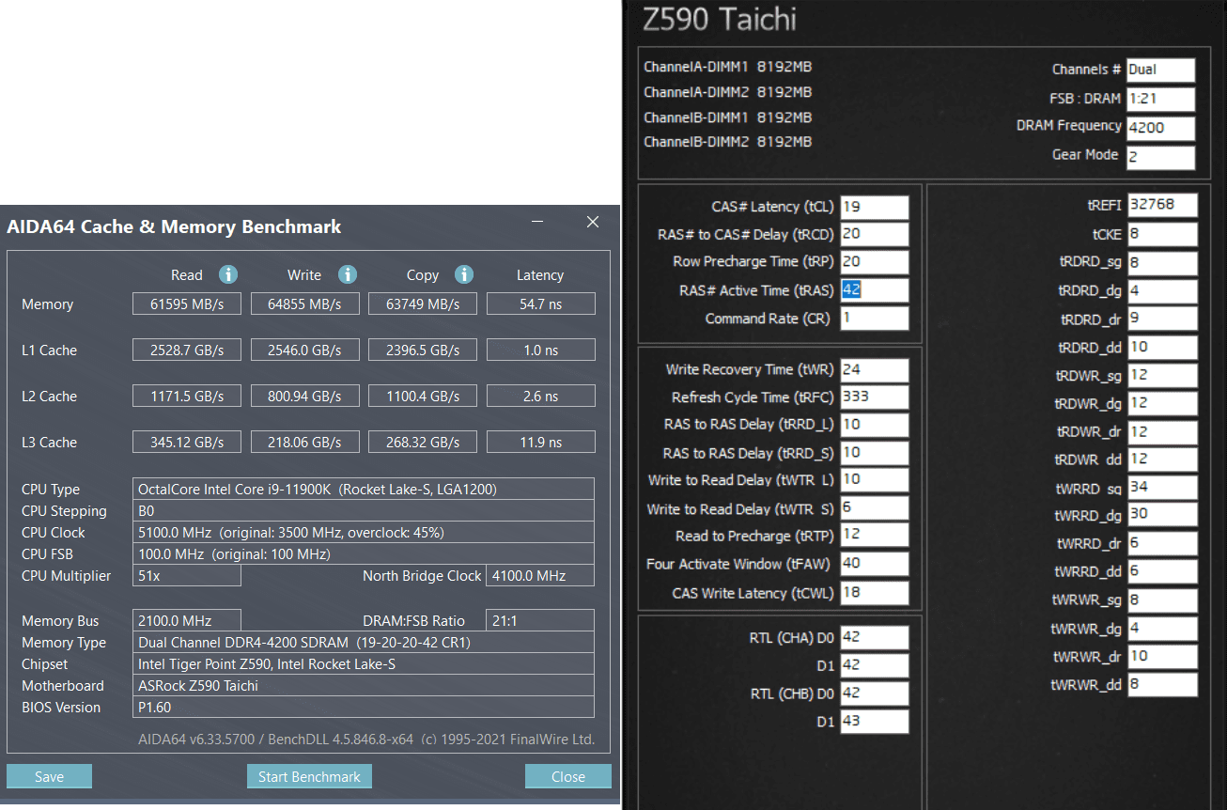Click the Write Recovery Time (tWR) field
Viewport: 1227px width, 810px height.
(x=875, y=369)
